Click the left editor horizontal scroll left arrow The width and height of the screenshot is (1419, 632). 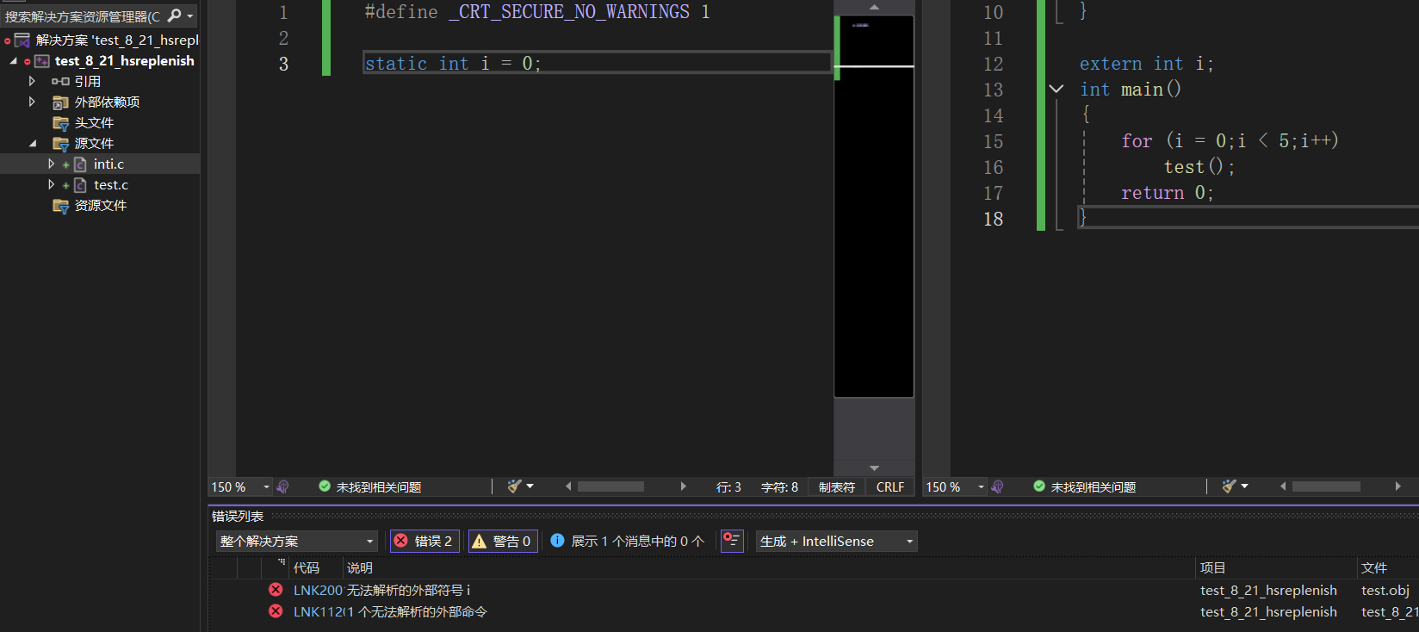[568, 486]
